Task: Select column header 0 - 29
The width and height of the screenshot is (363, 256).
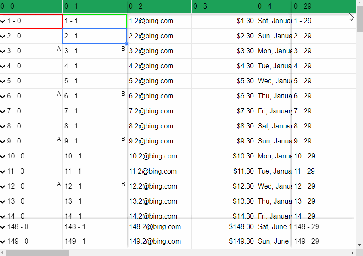Action: click(323, 6)
